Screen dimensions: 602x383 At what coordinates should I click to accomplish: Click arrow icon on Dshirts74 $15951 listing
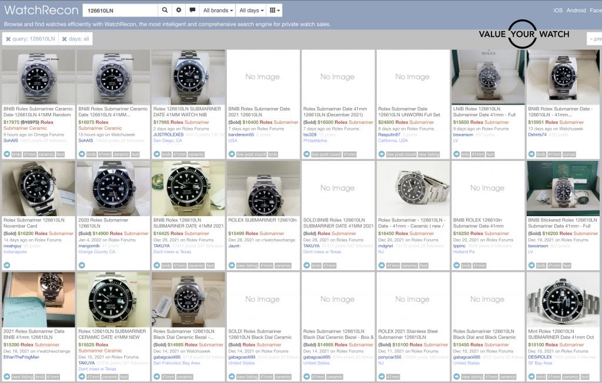532,154
